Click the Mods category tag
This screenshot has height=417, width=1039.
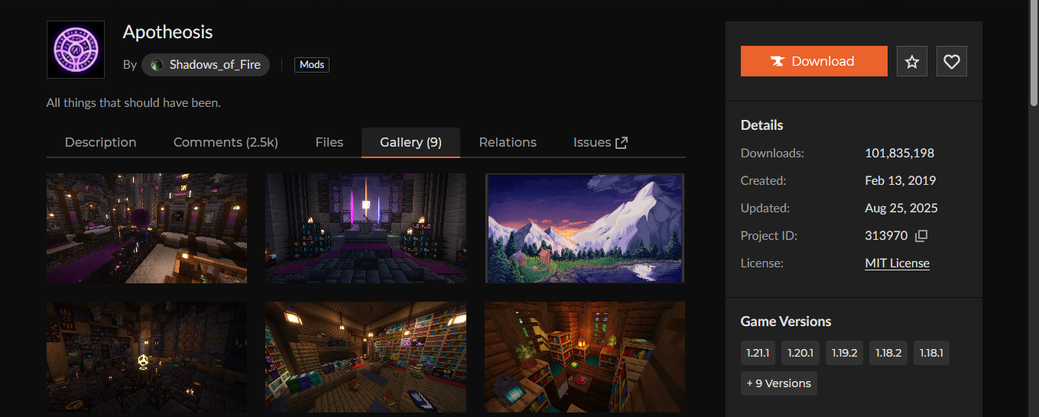[312, 65]
